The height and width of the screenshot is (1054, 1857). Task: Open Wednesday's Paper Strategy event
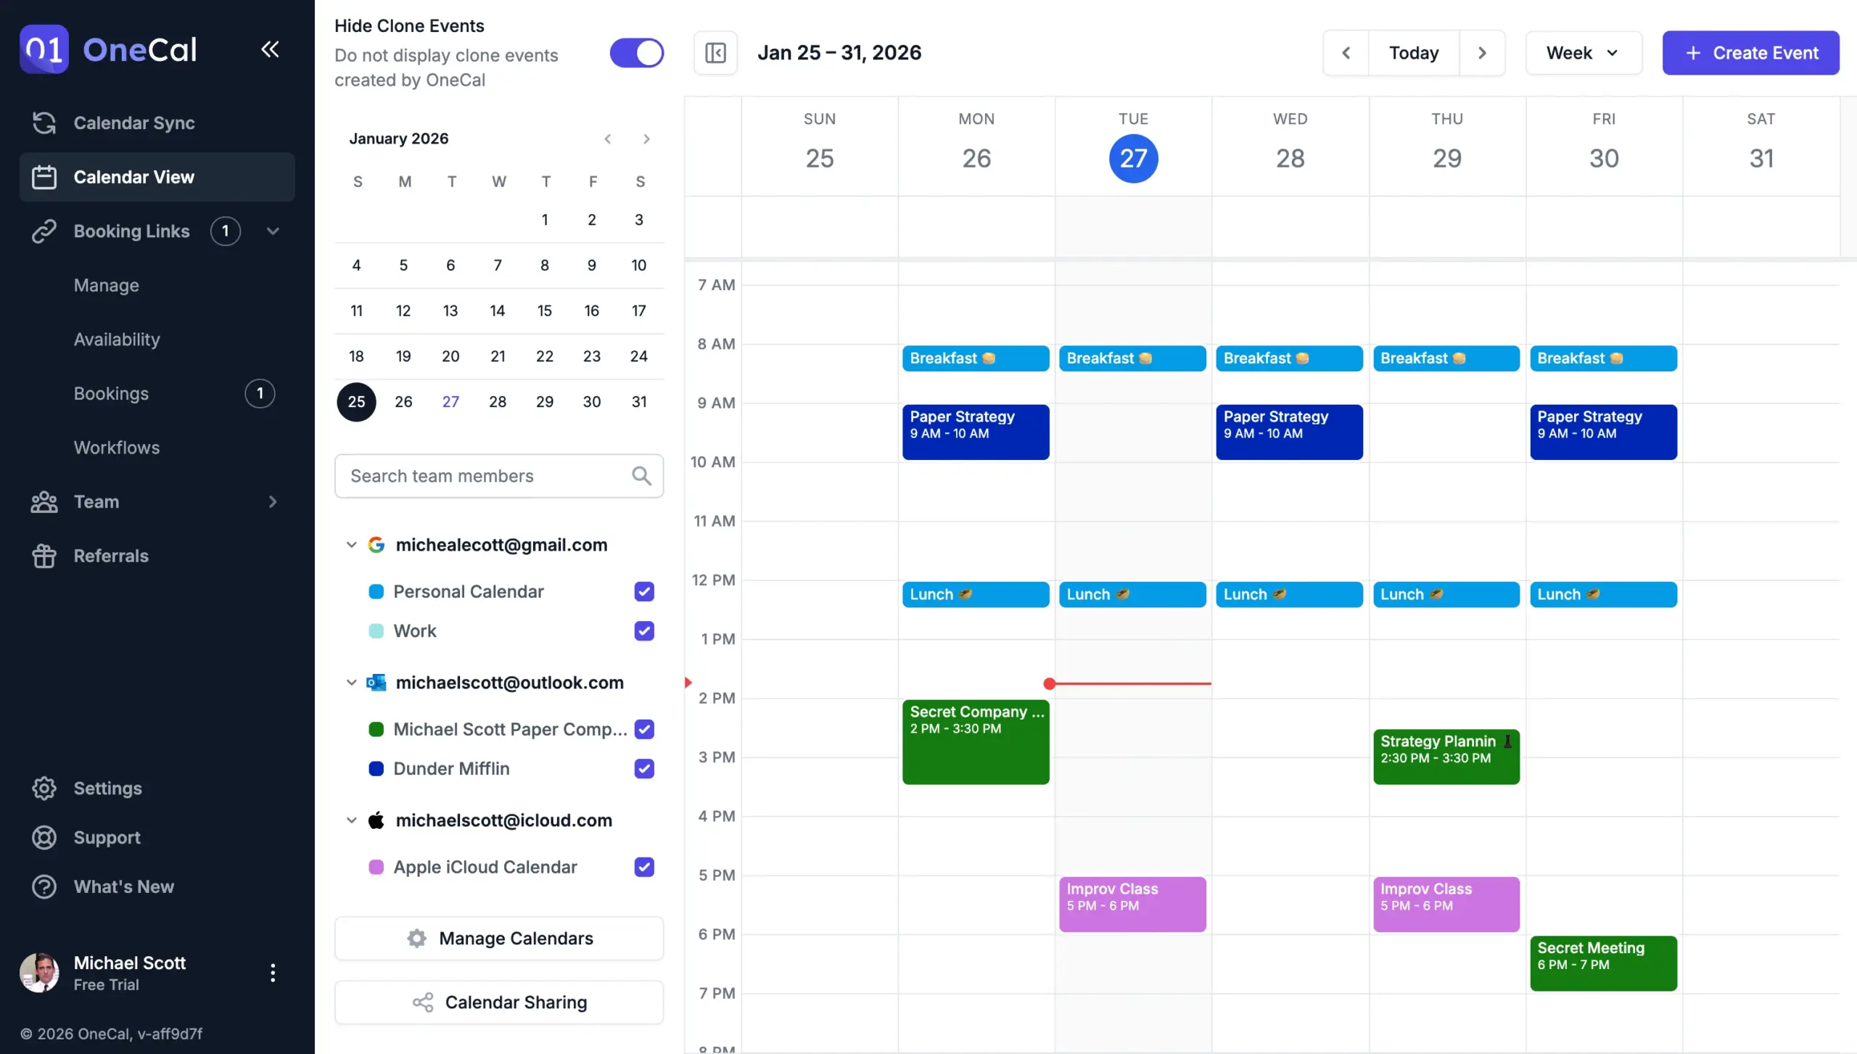coord(1289,432)
